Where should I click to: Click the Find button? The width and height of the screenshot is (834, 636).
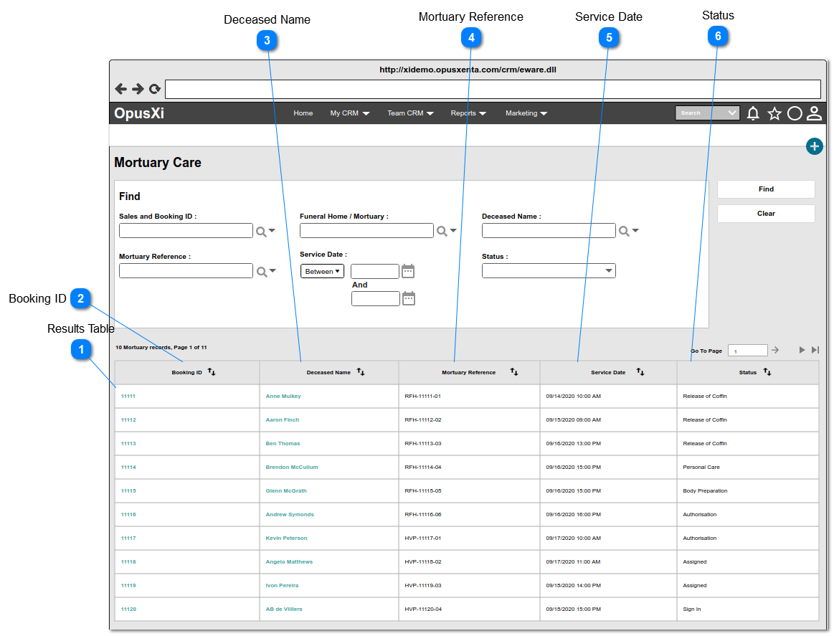[766, 189]
